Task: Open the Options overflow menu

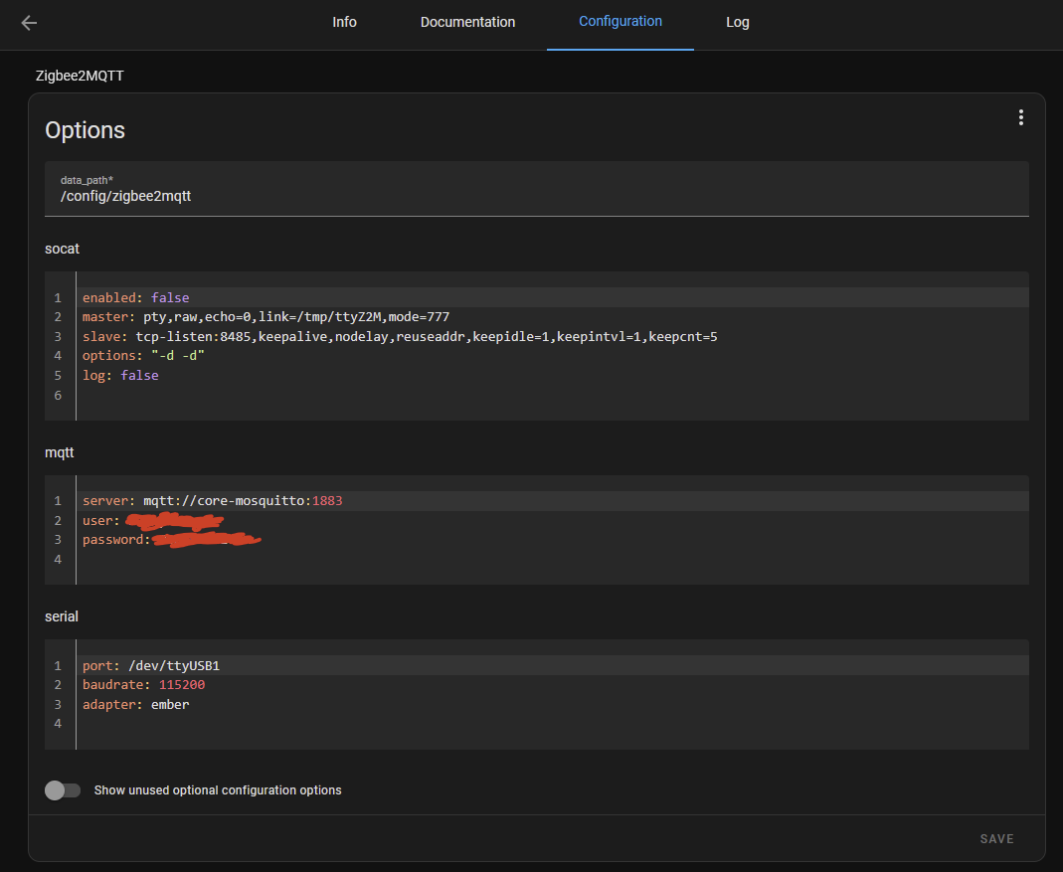Action: click(x=1020, y=118)
